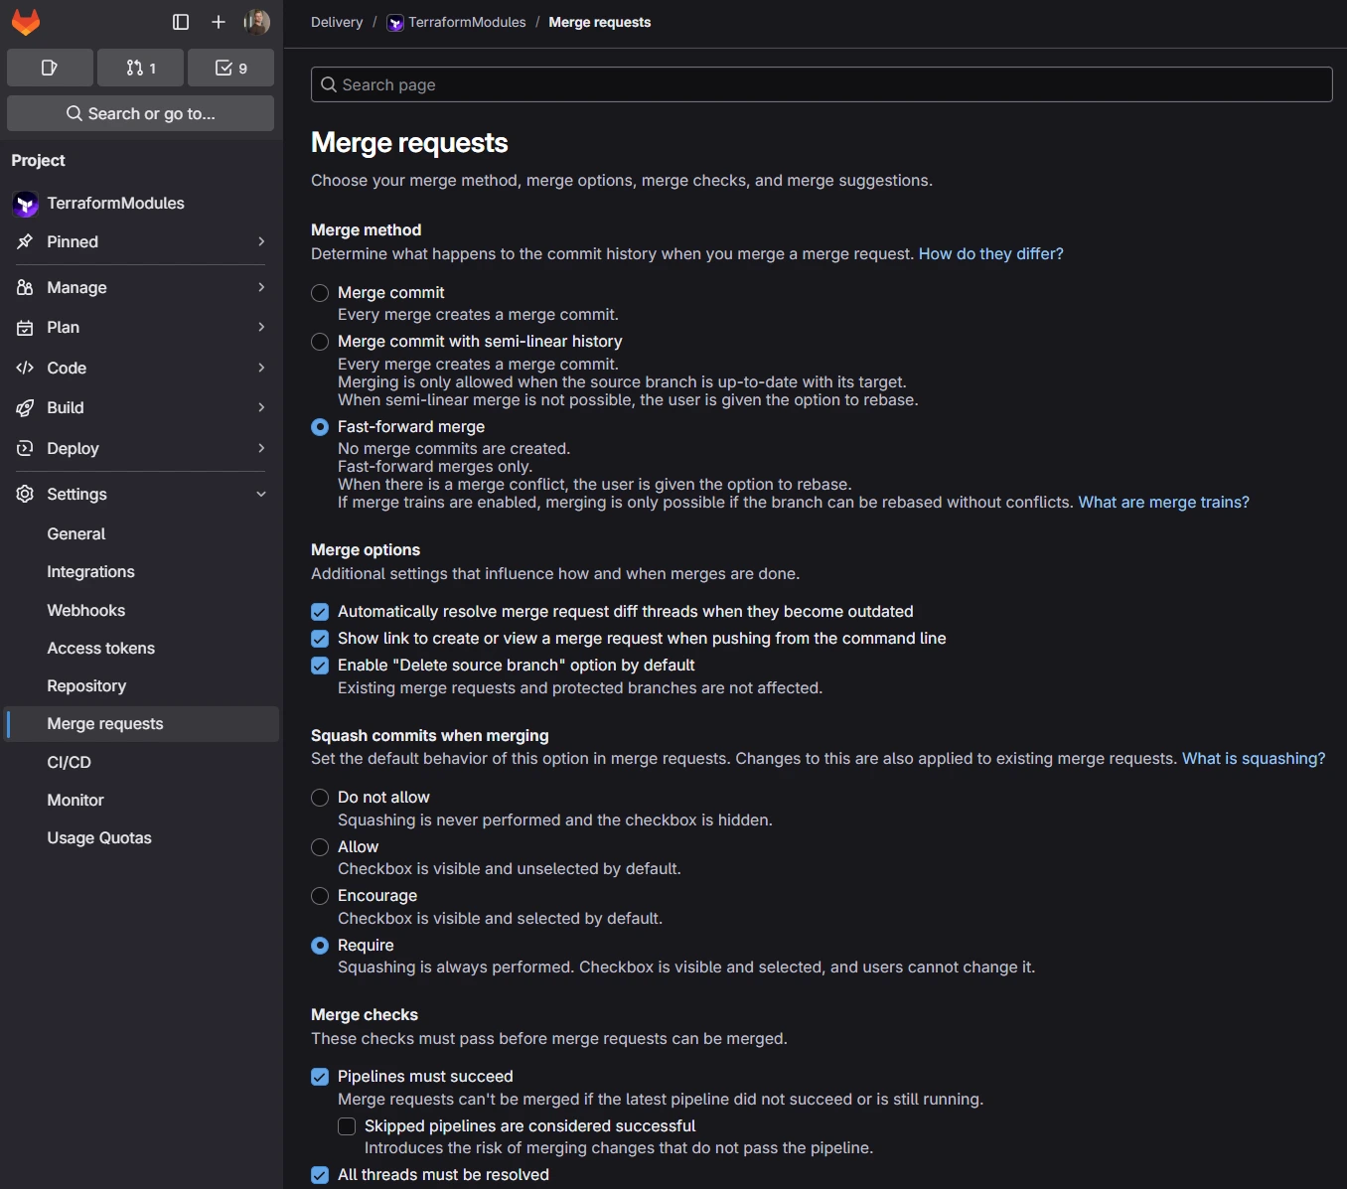Open assigned issues counter button

tap(50, 68)
